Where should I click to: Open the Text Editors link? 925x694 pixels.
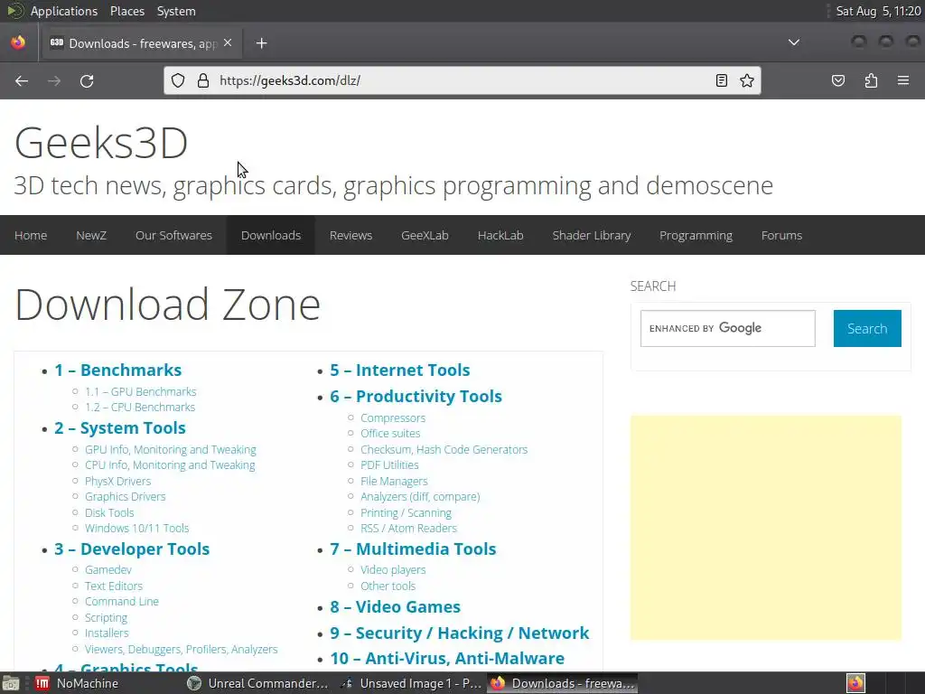114,586
